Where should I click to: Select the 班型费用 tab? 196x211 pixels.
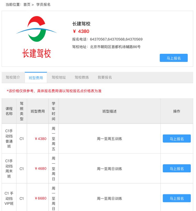pos(36,78)
